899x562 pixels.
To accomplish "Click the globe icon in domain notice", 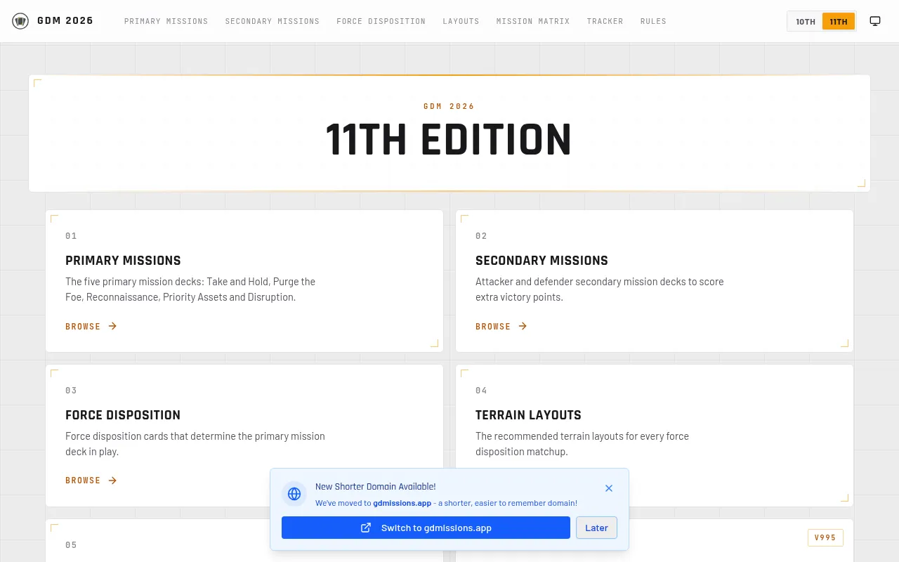I will pyautogui.click(x=294, y=494).
